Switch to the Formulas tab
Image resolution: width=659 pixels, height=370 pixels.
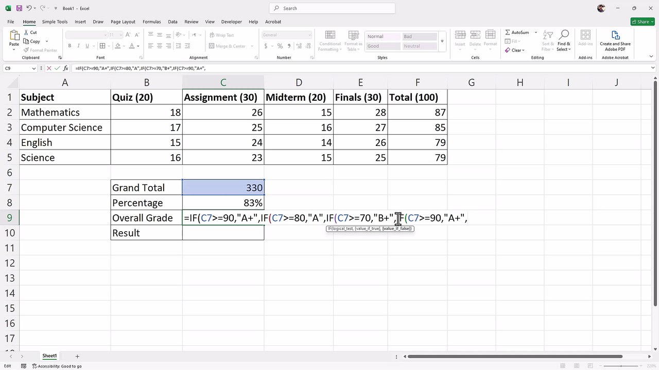pyautogui.click(x=152, y=22)
